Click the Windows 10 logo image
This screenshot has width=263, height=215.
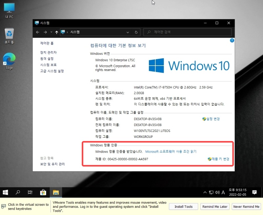point(189,65)
